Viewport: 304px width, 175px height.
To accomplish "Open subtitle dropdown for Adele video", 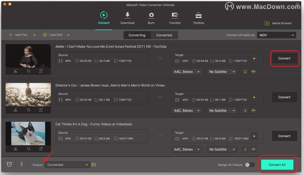I will point(222,72).
